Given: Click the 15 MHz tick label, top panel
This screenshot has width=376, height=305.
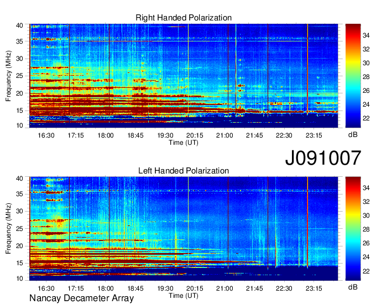Looking at the screenshot, I should coord(19,111).
